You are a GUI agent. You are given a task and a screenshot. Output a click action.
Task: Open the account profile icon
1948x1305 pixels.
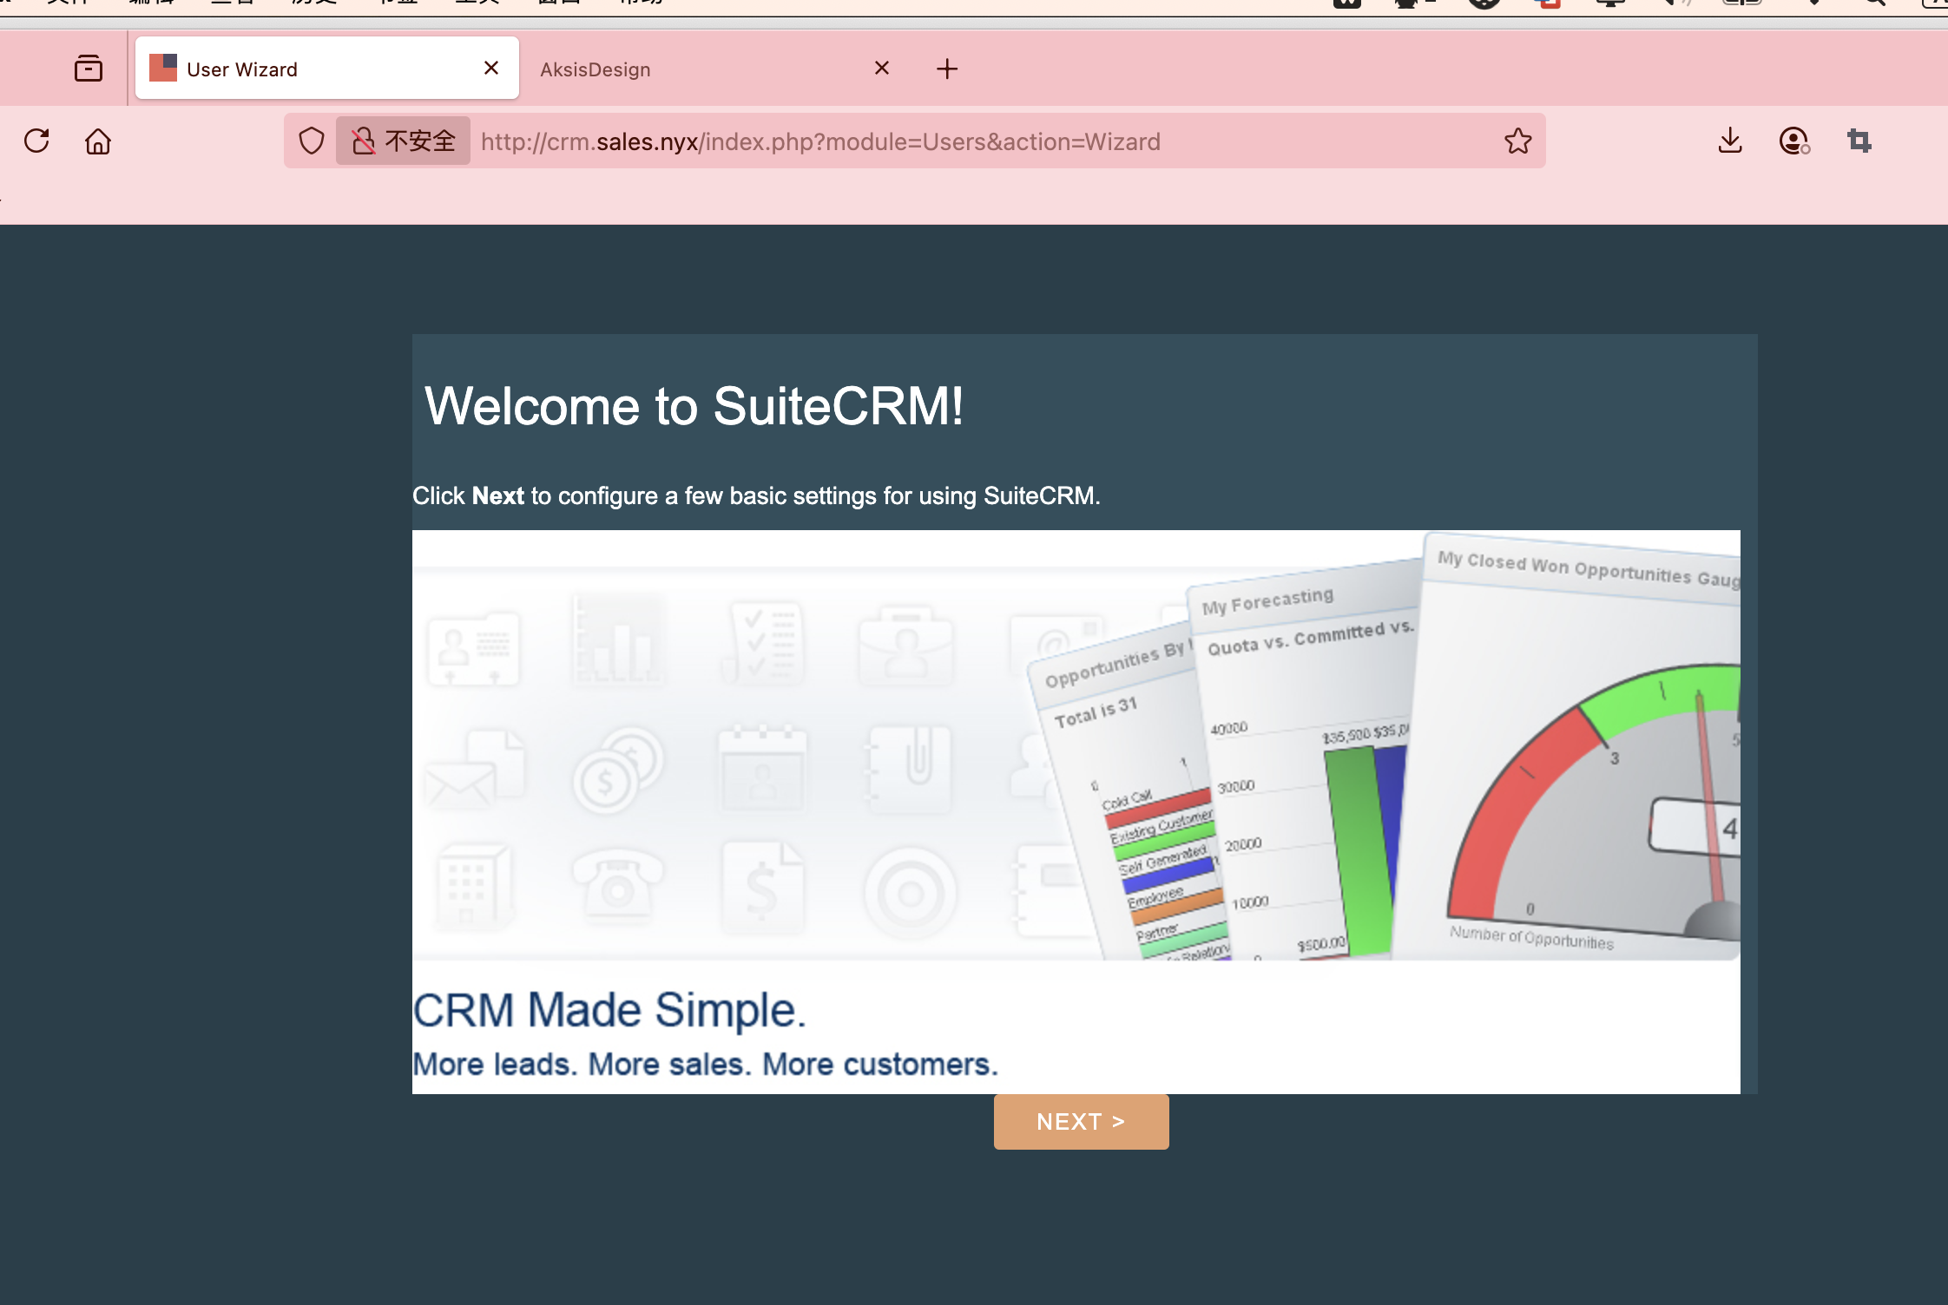(1793, 141)
